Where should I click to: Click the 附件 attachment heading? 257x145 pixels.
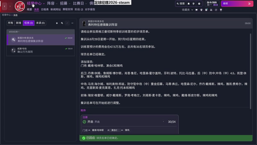[83, 111]
